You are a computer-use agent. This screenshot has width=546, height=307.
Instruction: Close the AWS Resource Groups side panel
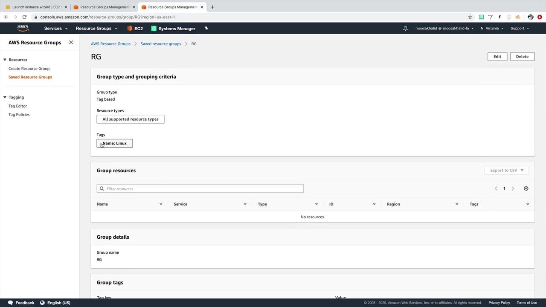point(71,43)
